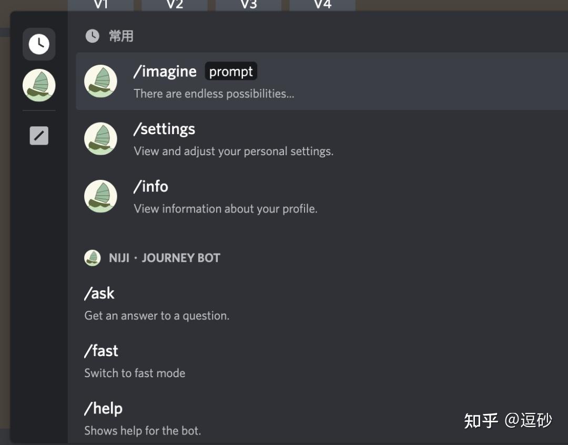The image size is (568, 445).
Task: Click the V3 variation button
Action: 248,4
